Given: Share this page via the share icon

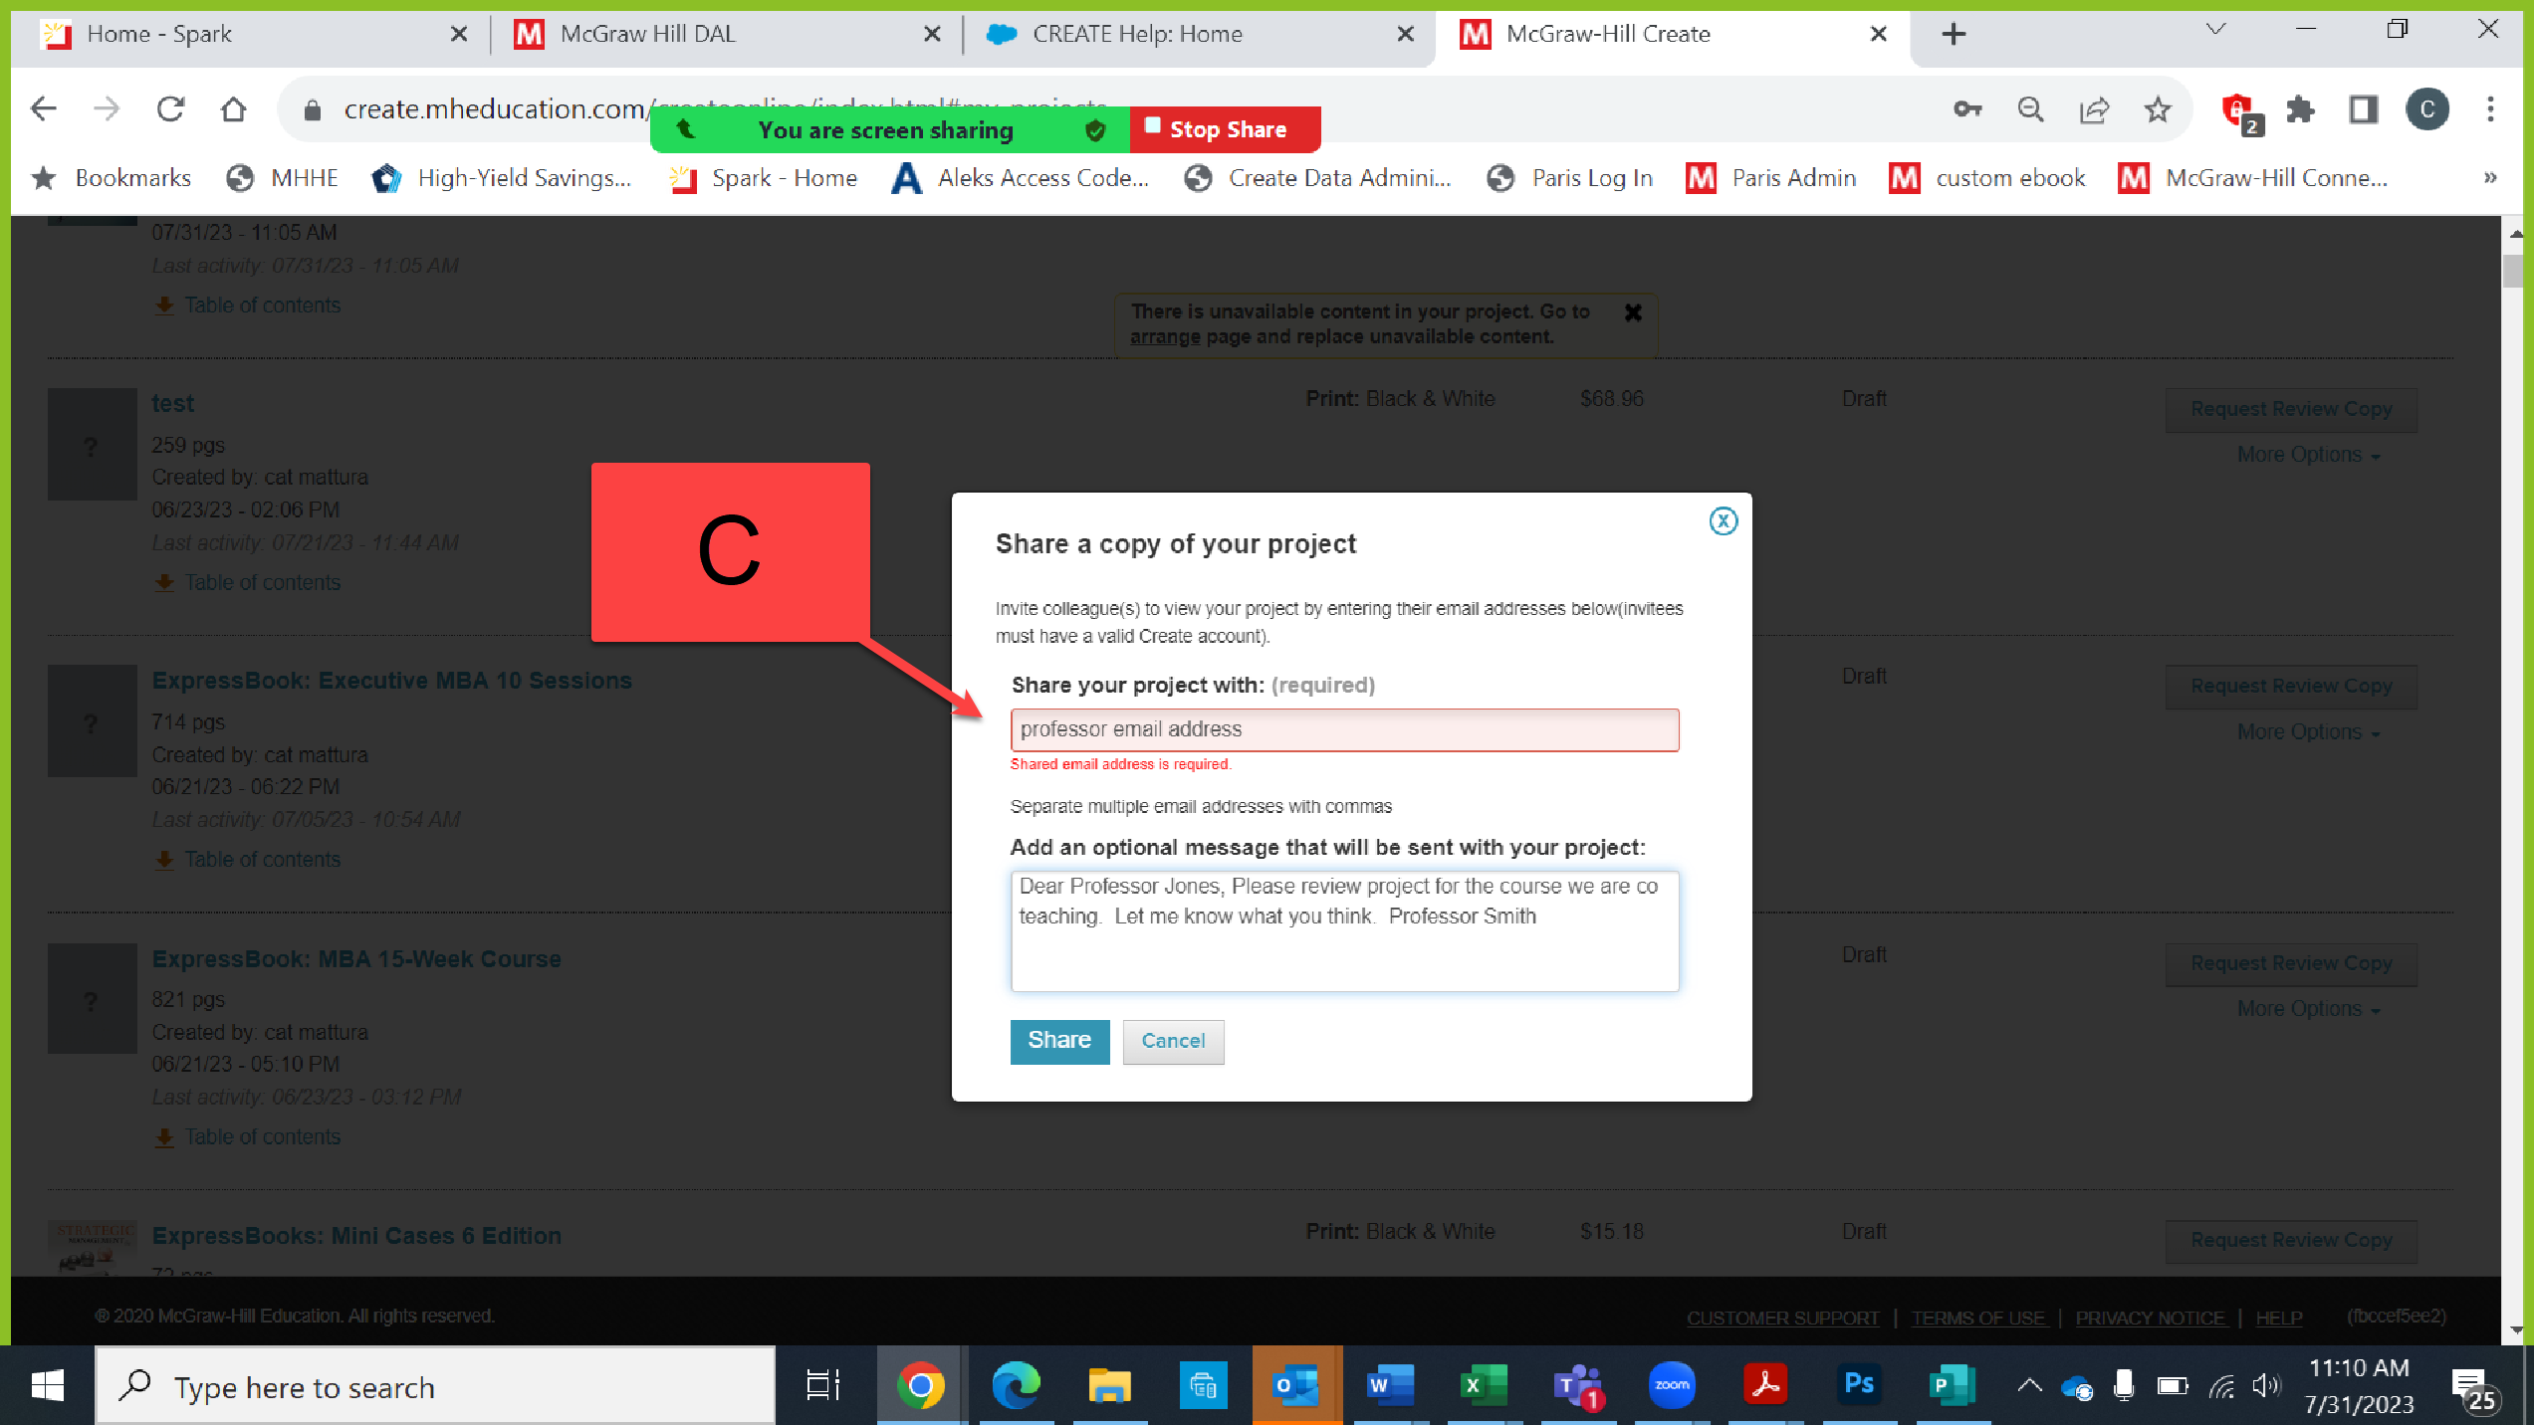Looking at the screenshot, I should coord(2094,109).
